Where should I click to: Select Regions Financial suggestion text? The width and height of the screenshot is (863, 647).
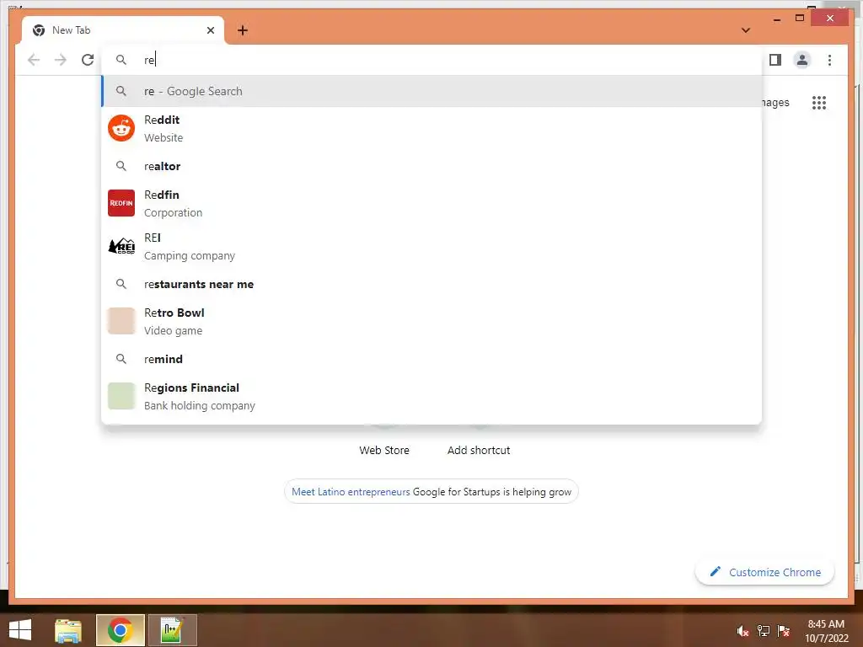pos(199,396)
